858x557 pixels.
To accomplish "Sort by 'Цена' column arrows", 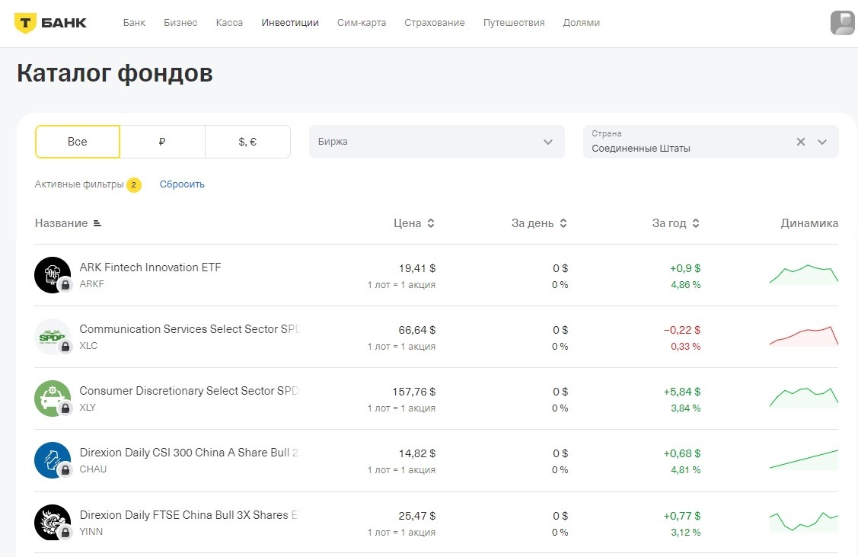I will [x=431, y=223].
